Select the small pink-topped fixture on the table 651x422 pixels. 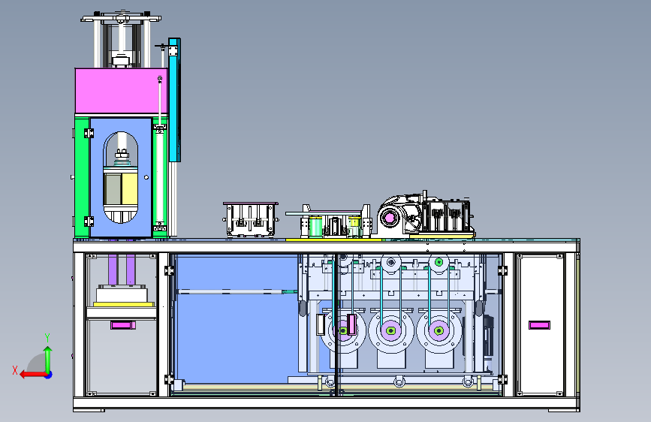[251, 219]
